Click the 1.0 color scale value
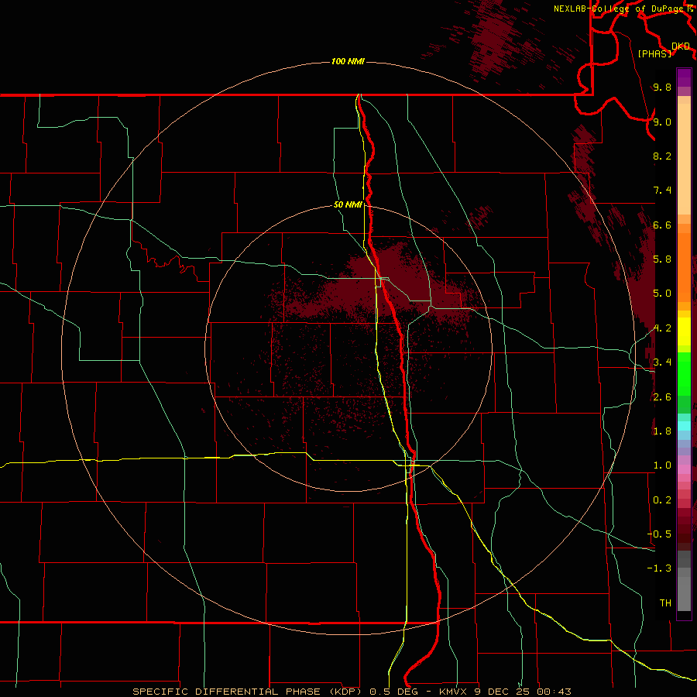697x697 pixels. click(662, 465)
